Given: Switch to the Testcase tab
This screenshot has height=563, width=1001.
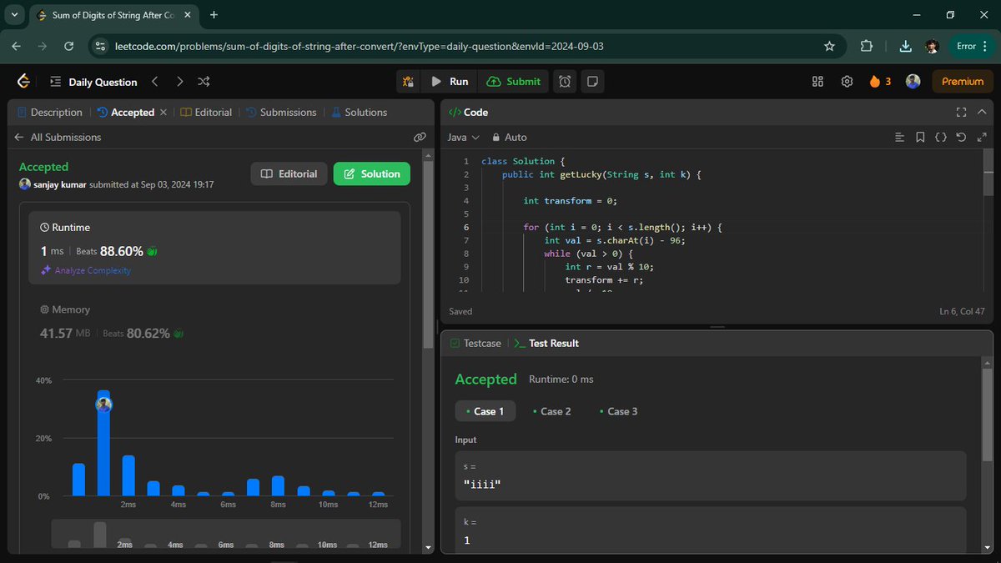Looking at the screenshot, I should [475, 344].
